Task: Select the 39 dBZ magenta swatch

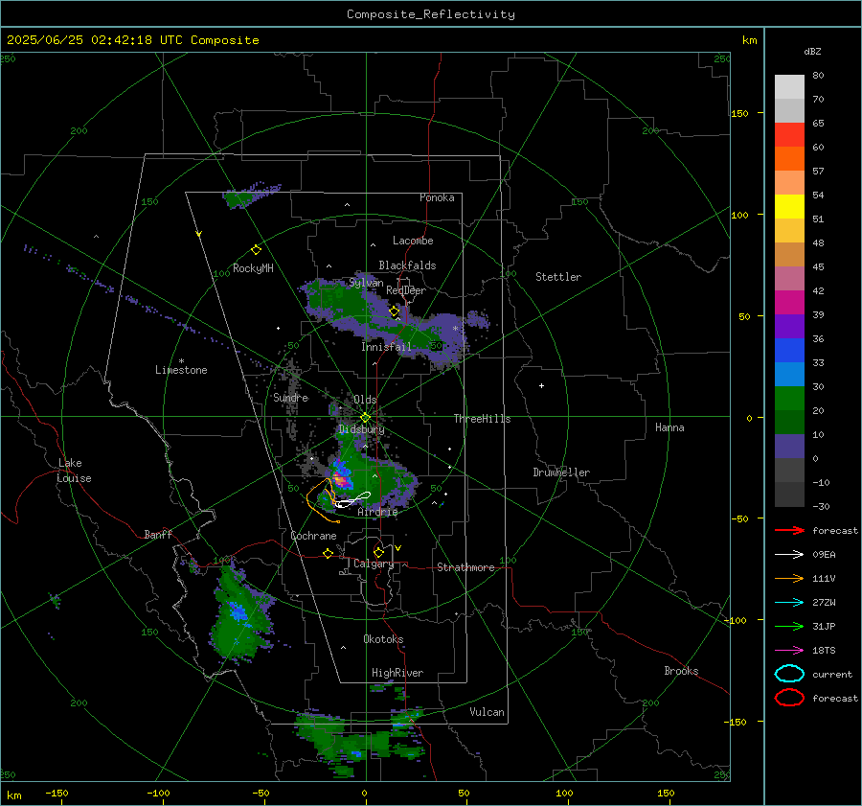Action: pos(789,302)
